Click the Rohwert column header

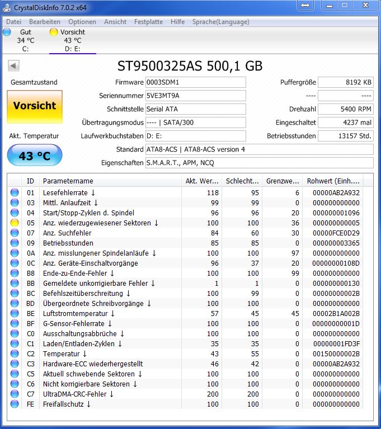[333, 181]
